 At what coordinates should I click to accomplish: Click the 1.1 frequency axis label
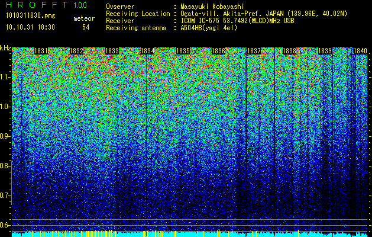click(5, 77)
